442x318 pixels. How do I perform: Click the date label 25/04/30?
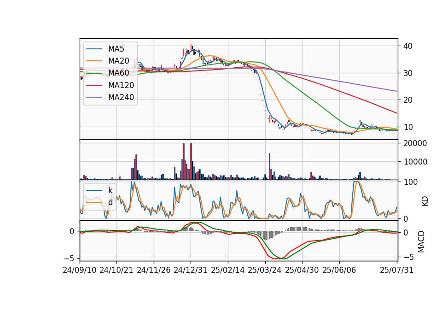[302, 270]
